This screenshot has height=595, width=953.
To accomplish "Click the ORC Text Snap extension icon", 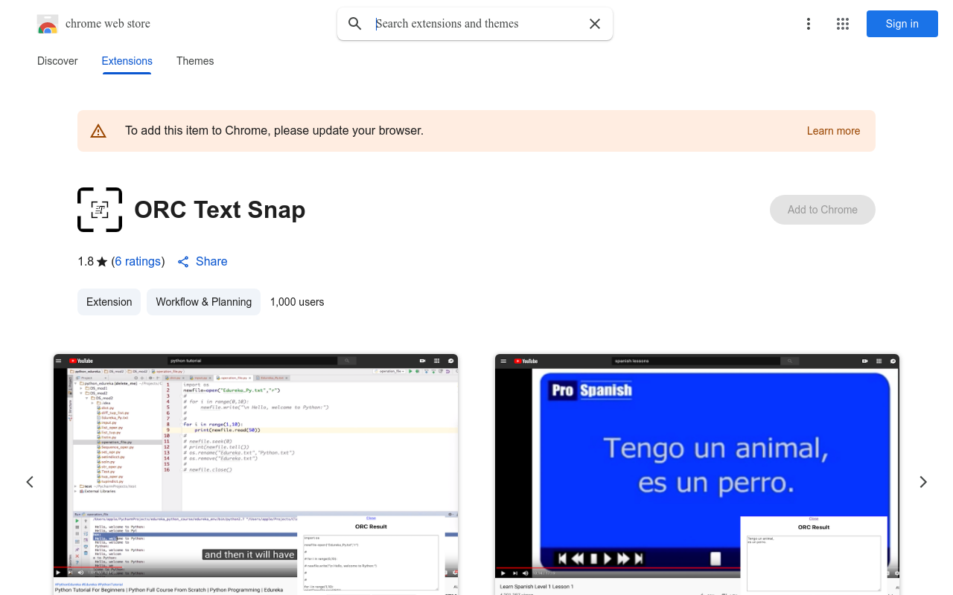I will click(x=100, y=210).
